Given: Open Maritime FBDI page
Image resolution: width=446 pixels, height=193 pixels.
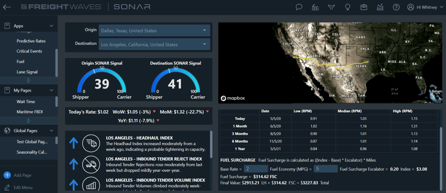Looking at the screenshot, I should click(30, 112).
